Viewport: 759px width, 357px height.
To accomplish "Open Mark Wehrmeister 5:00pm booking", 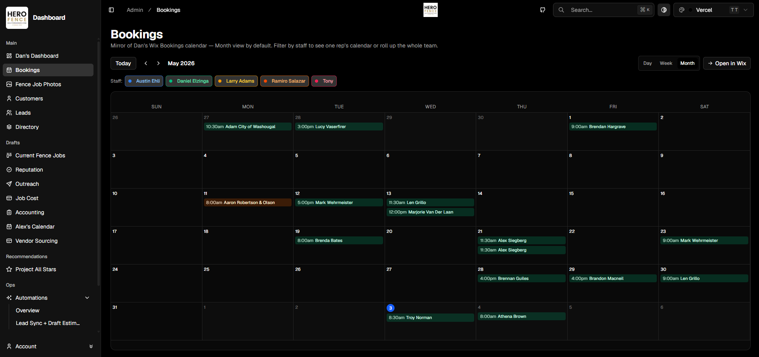I will (339, 202).
